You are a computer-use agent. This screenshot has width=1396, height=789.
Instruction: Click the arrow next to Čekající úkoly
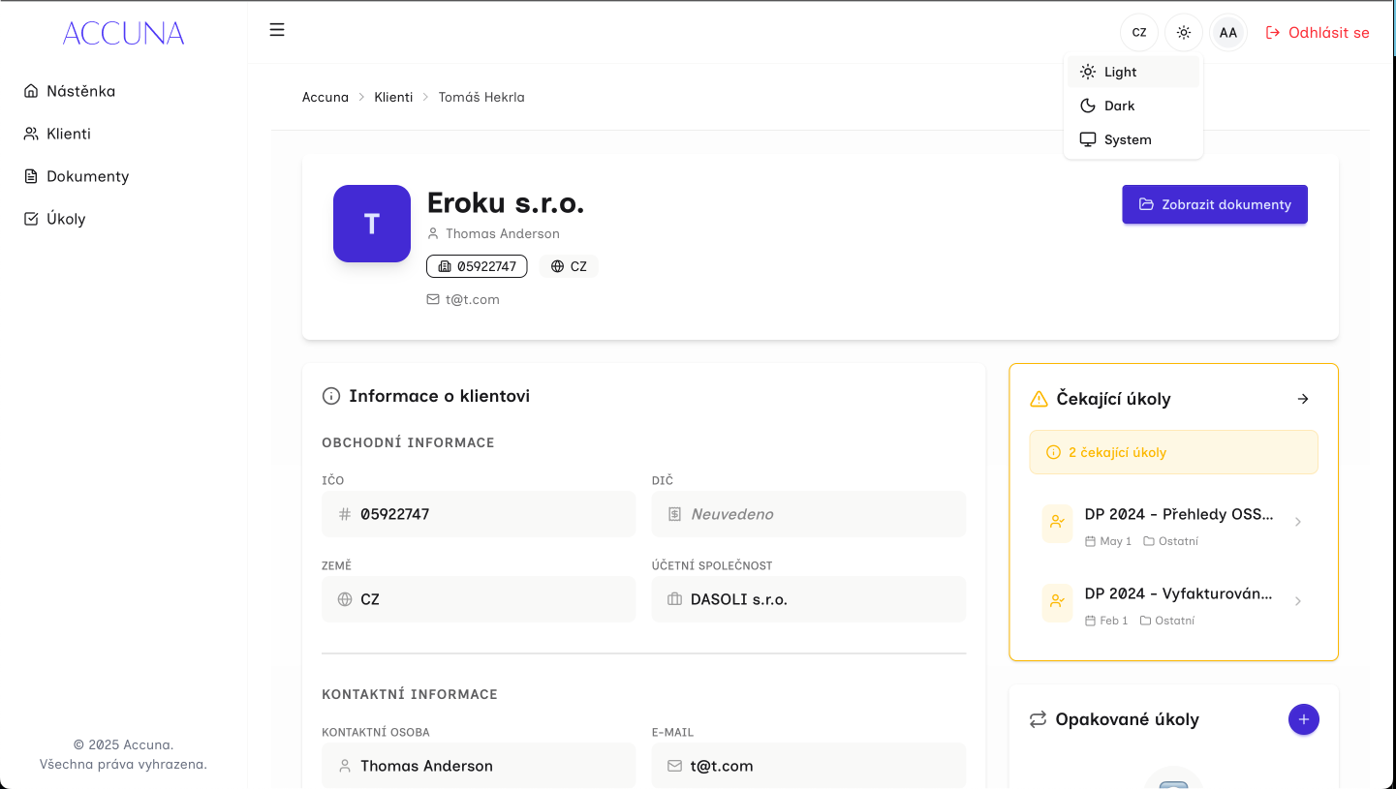(x=1303, y=399)
